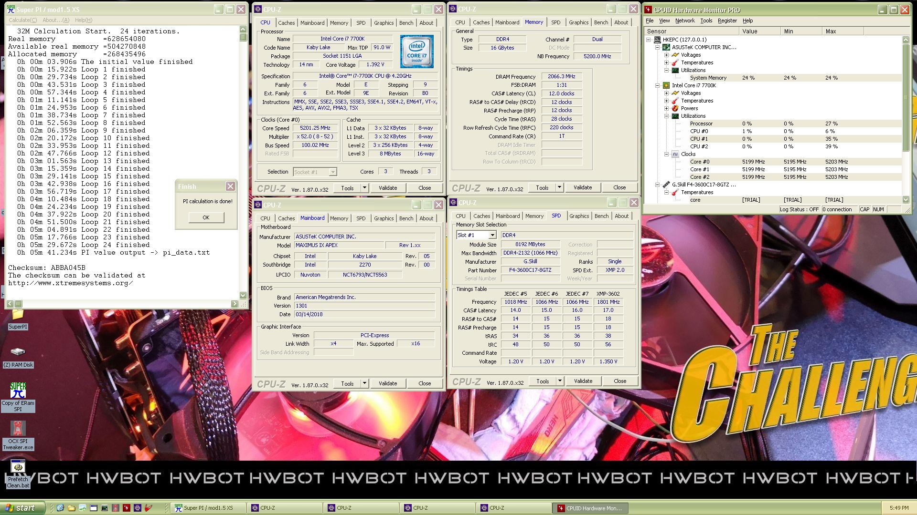Click Close button in Mainboard CPU-Z window

tap(425, 383)
